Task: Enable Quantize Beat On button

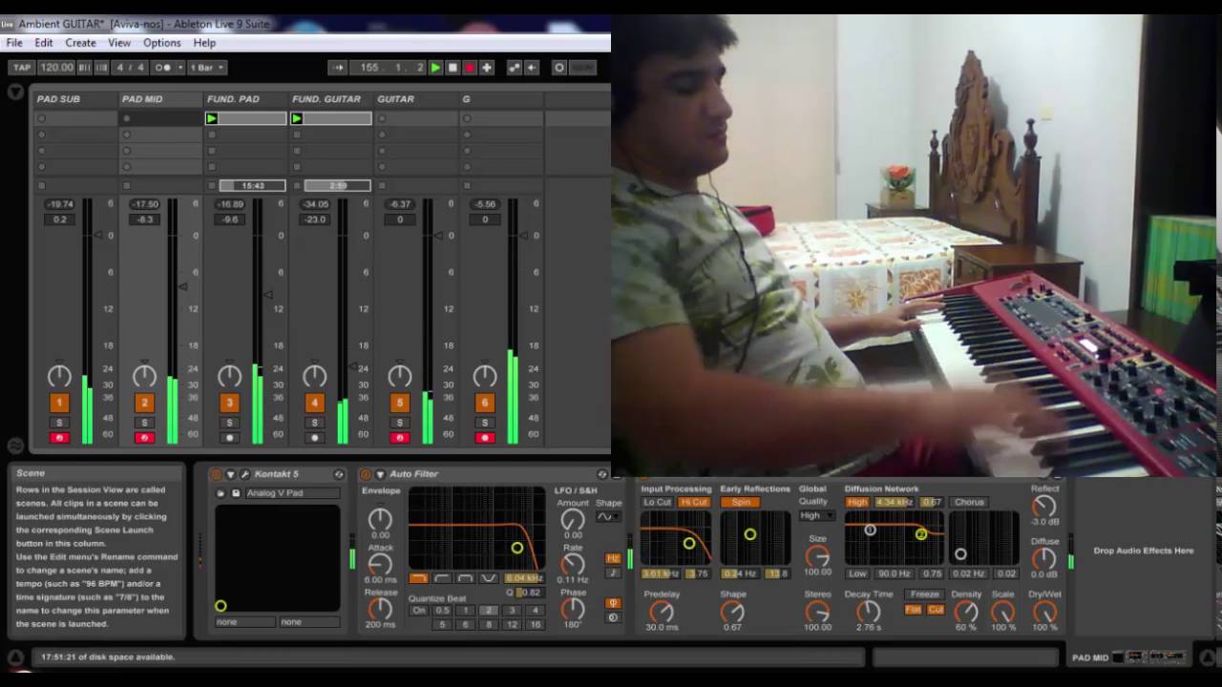Action: [x=419, y=611]
